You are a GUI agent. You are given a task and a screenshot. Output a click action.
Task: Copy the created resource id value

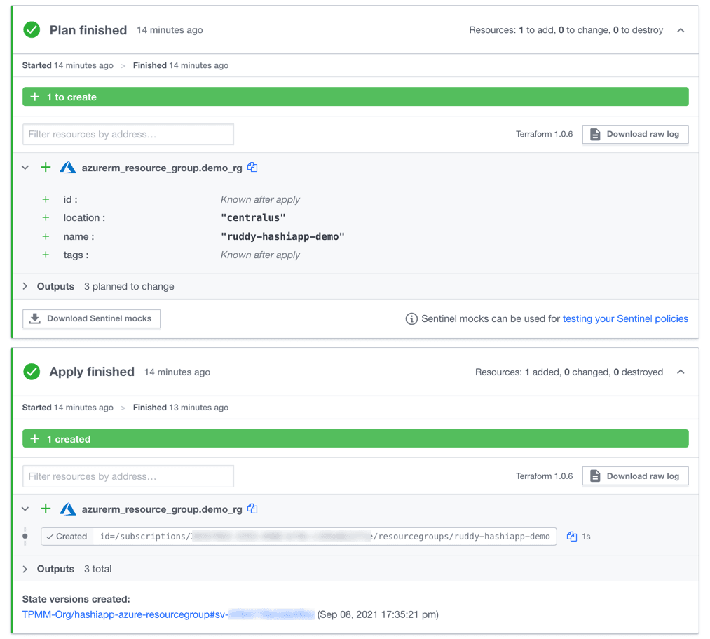click(572, 537)
